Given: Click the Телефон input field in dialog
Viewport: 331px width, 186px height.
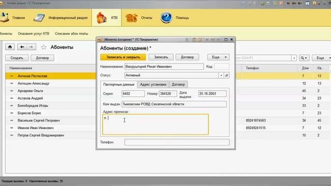Looking at the screenshot, I should 177,143.
